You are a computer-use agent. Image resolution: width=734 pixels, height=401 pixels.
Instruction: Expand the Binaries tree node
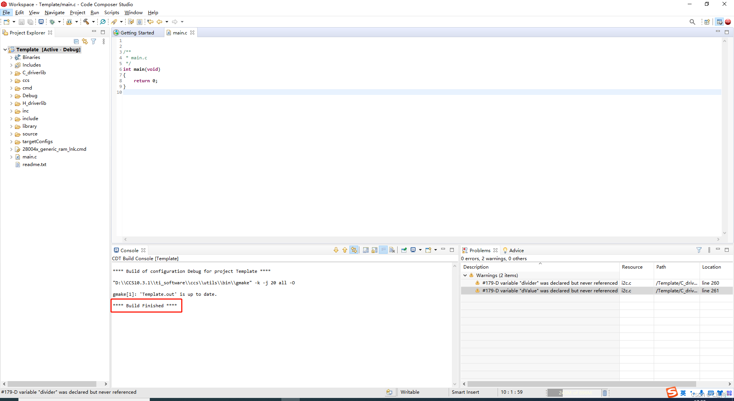click(11, 57)
